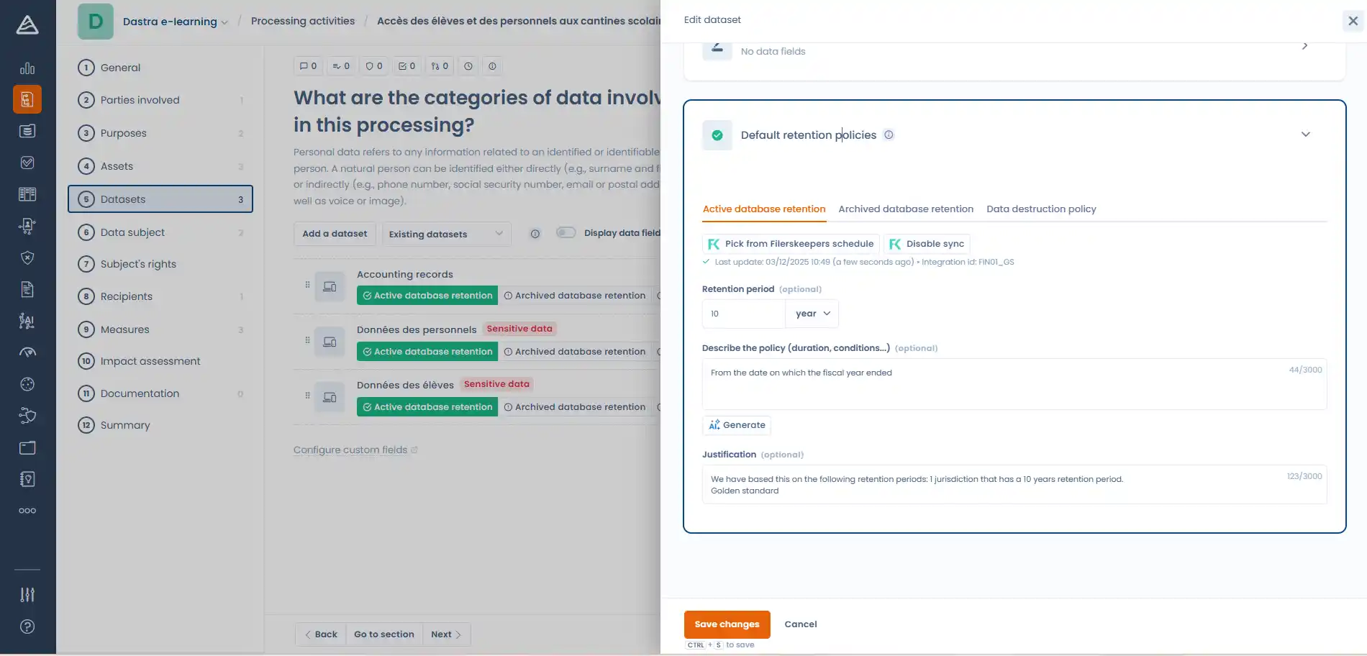
Task: Open the settings sliders icon in sidebar
Action: coord(27,595)
